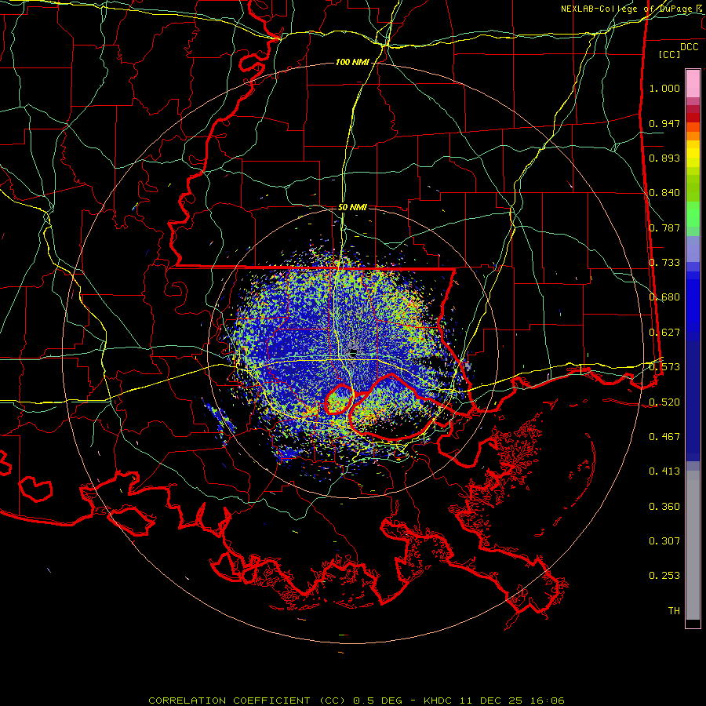Pick the lavender swatch above 0.733

693,249
